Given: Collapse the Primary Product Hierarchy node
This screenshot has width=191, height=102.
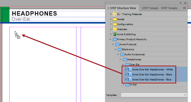Looking at the screenshot, I should pyautogui.click(x=110, y=39).
